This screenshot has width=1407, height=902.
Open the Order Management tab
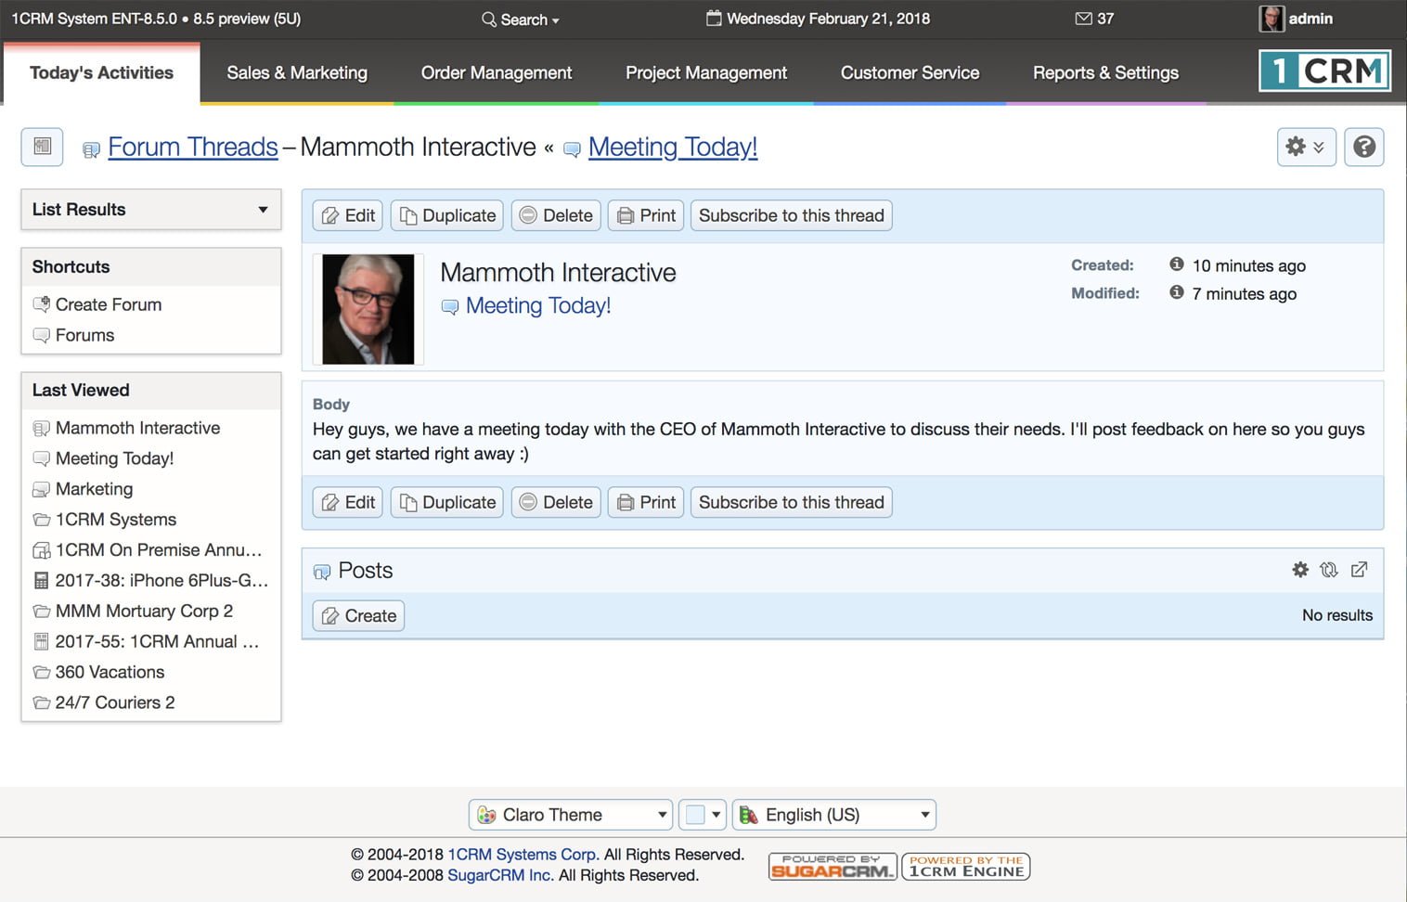pos(497,72)
